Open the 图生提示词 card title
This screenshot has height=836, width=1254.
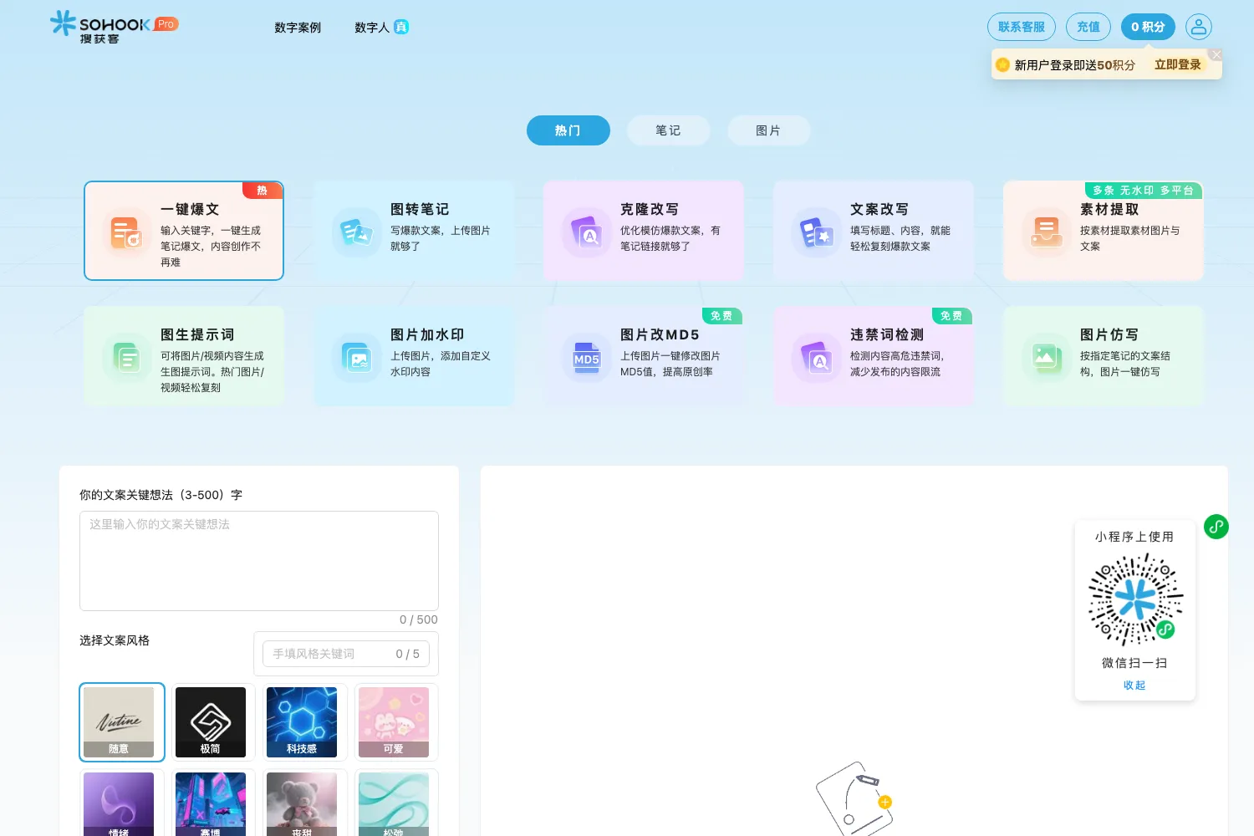tap(197, 334)
